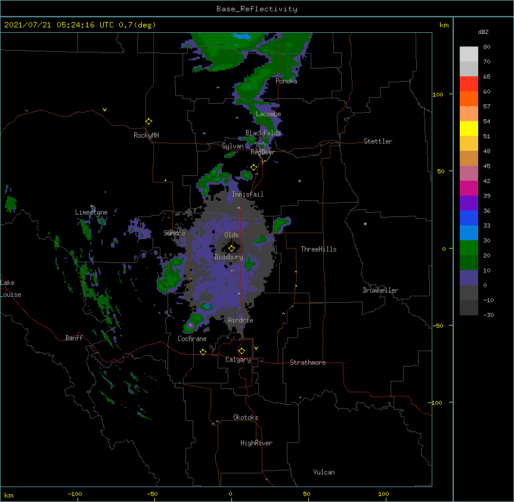Select the yellow diamond marker south of RedDeer
Screen dimensions: 514x502
pyautogui.click(x=253, y=168)
